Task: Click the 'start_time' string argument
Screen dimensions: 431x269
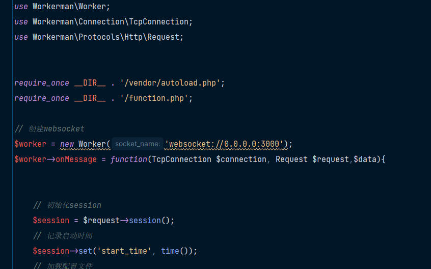Action: (124, 251)
